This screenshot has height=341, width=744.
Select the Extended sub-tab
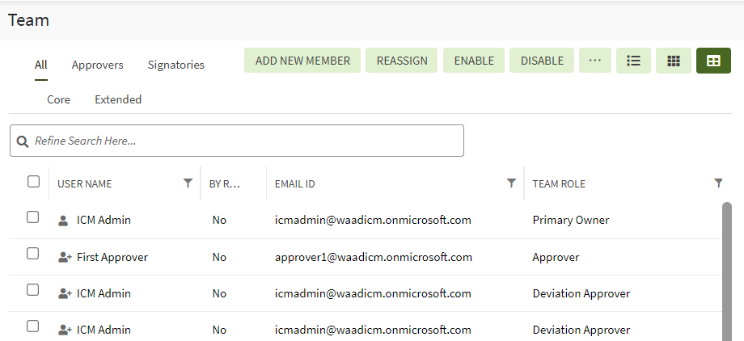(x=118, y=99)
